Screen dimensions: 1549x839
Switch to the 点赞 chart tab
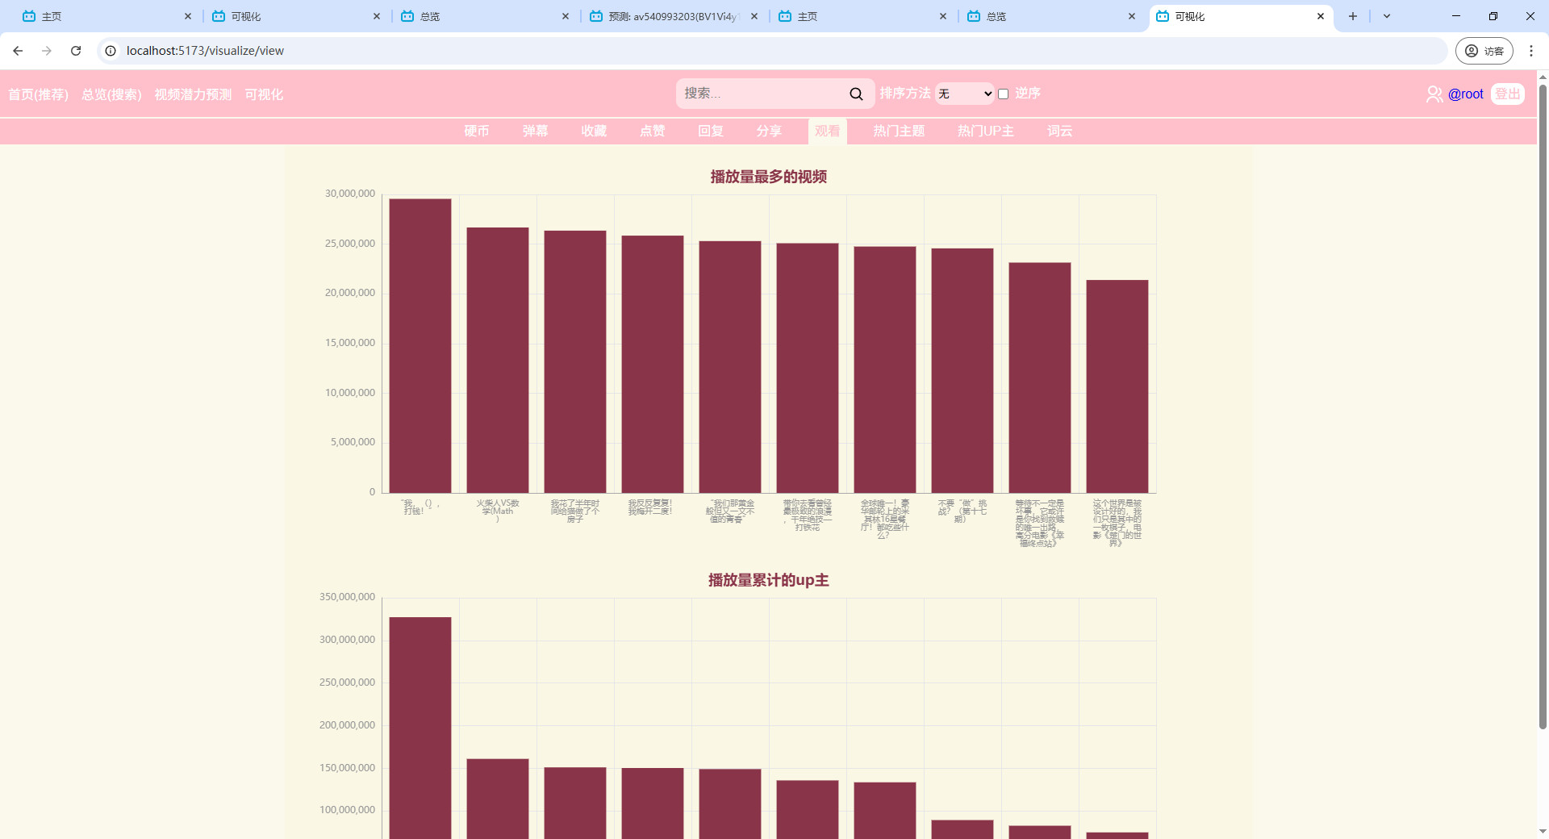click(652, 131)
